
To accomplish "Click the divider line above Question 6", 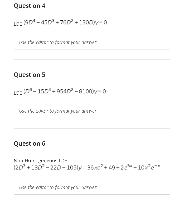I will 92,128.
